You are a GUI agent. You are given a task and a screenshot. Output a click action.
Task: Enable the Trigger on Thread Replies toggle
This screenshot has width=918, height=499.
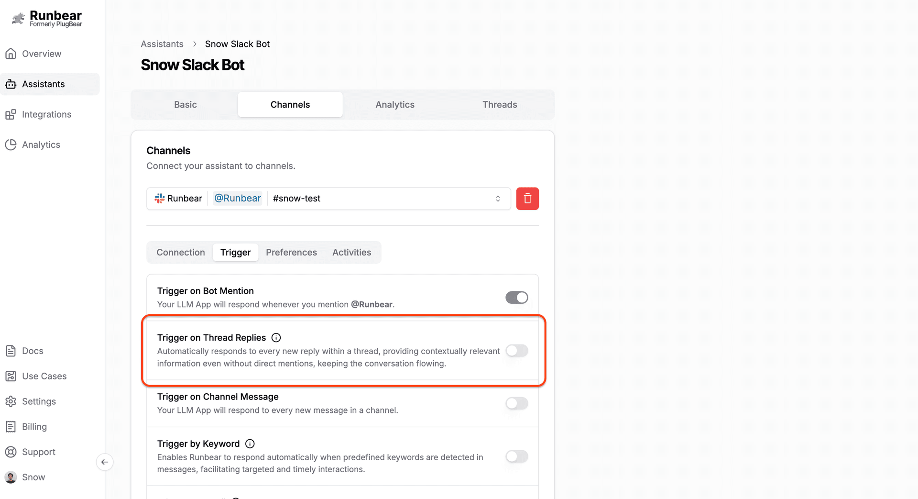pyautogui.click(x=516, y=351)
